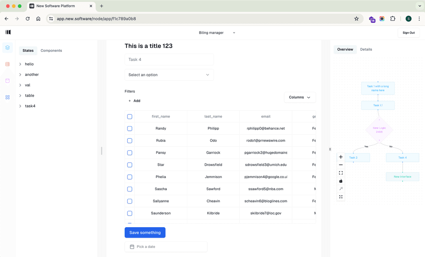Click the panel resize grip handle
The height and width of the screenshot is (257, 425).
pos(330,149)
